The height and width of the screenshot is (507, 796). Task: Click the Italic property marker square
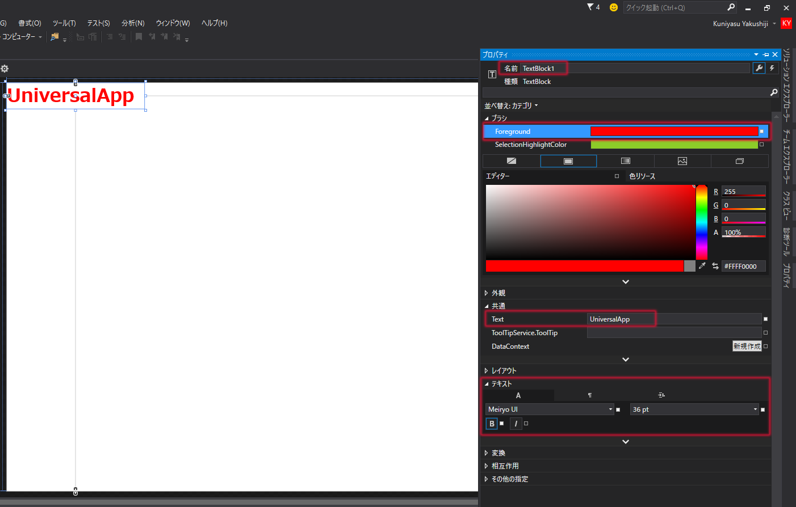[x=526, y=423]
